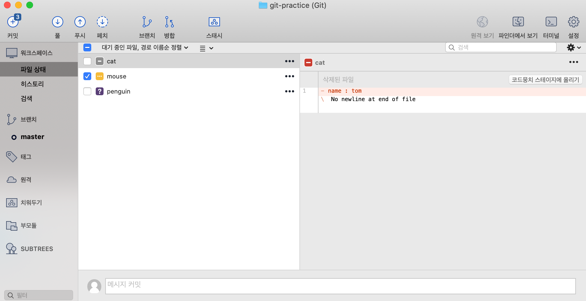Viewport: 586px width, 301px height.
Task: Open the more options menu for penguin row
Action: pyautogui.click(x=290, y=91)
